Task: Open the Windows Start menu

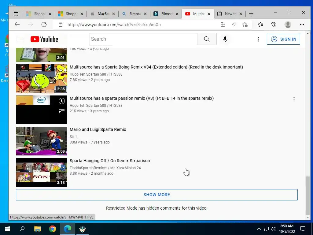Action: 7,229
